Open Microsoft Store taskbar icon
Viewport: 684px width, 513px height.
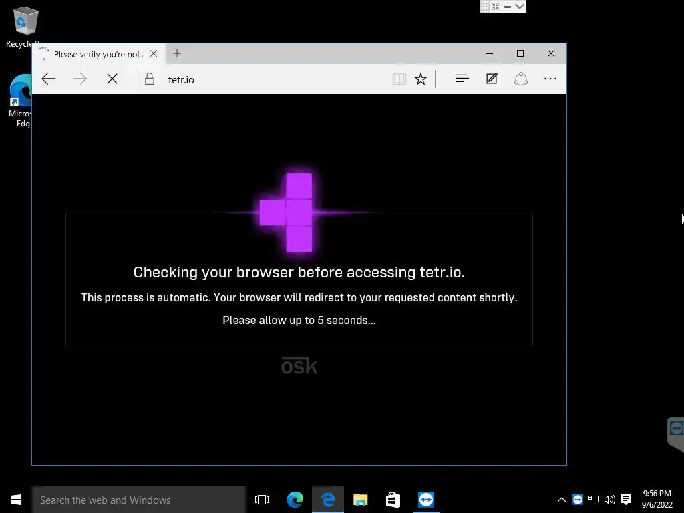(x=393, y=500)
